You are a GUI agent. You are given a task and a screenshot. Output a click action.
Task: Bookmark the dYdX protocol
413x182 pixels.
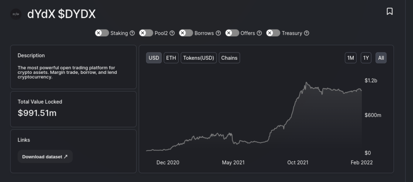point(390,11)
